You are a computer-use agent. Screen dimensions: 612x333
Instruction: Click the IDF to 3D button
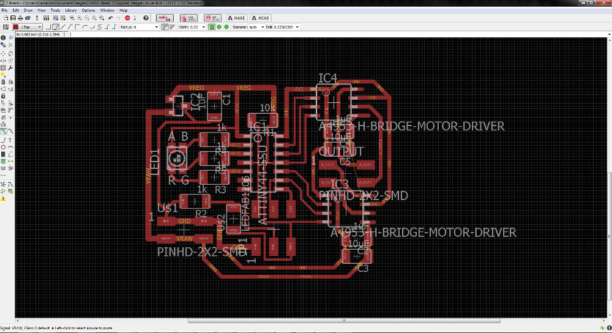(x=213, y=18)
